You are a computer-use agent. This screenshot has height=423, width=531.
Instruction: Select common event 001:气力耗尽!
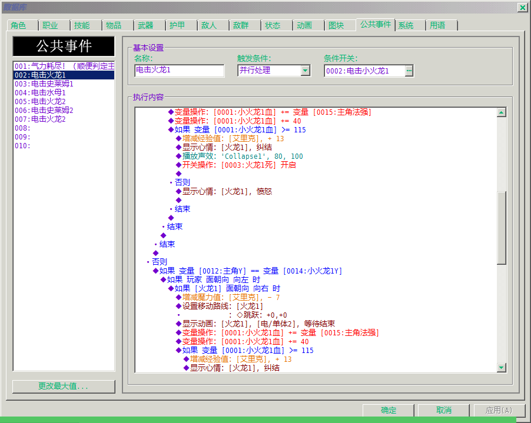tap(64, 66)
